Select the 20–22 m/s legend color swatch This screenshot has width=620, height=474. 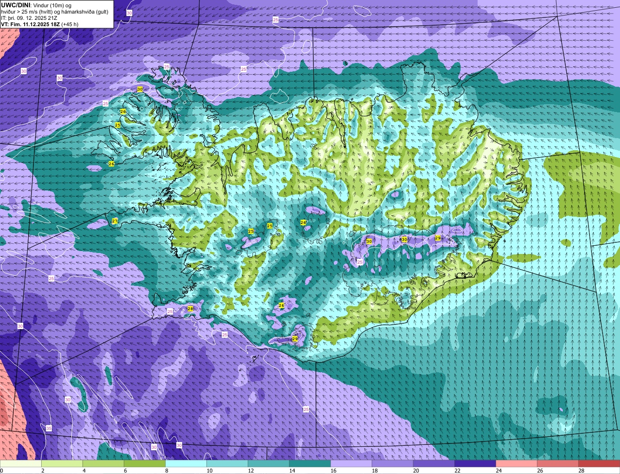click(x=434, y=463)
